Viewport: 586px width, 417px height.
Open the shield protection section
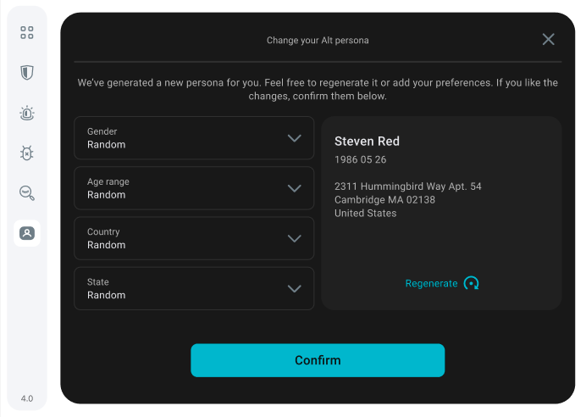point(27,72)
